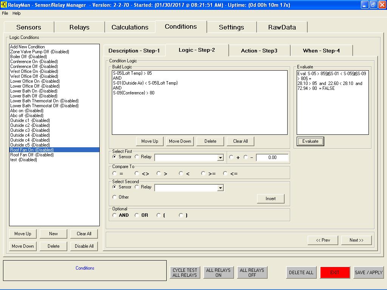This screenshot has width=387, height=290.
Task: Insert the built logic expression
Action: point(271,199)
